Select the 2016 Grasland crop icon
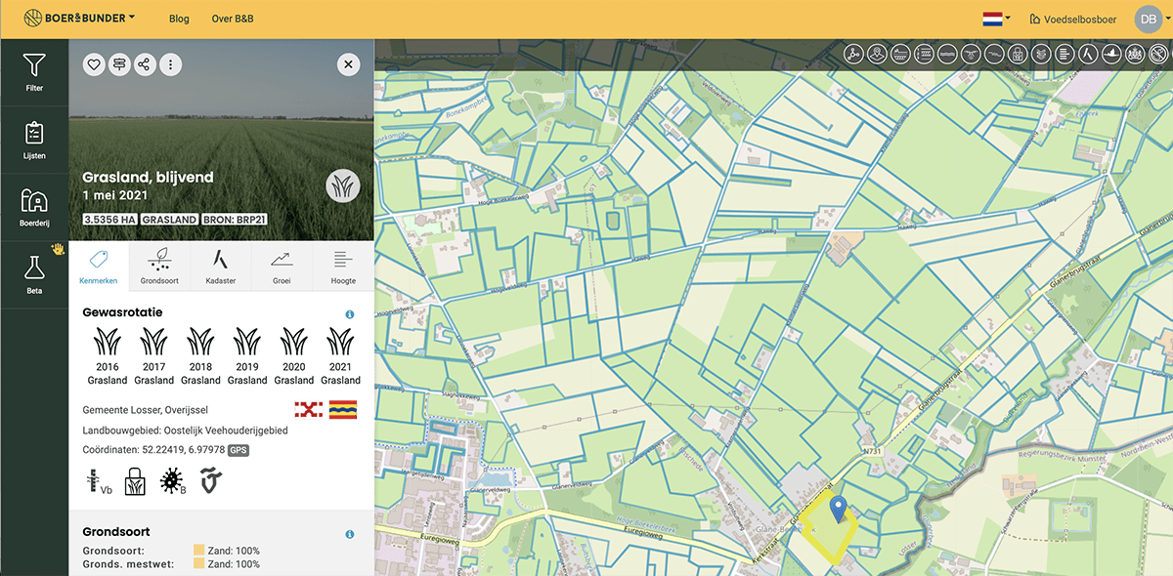 point(108,341)
